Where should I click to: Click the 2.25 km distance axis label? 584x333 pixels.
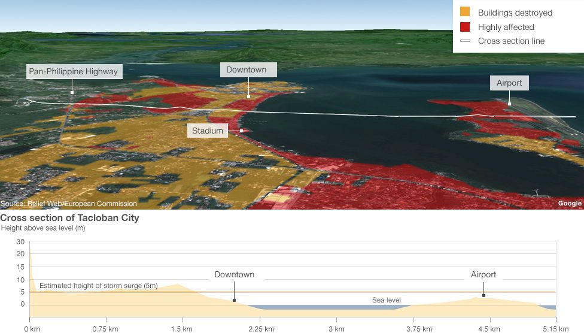coord(261,329)
